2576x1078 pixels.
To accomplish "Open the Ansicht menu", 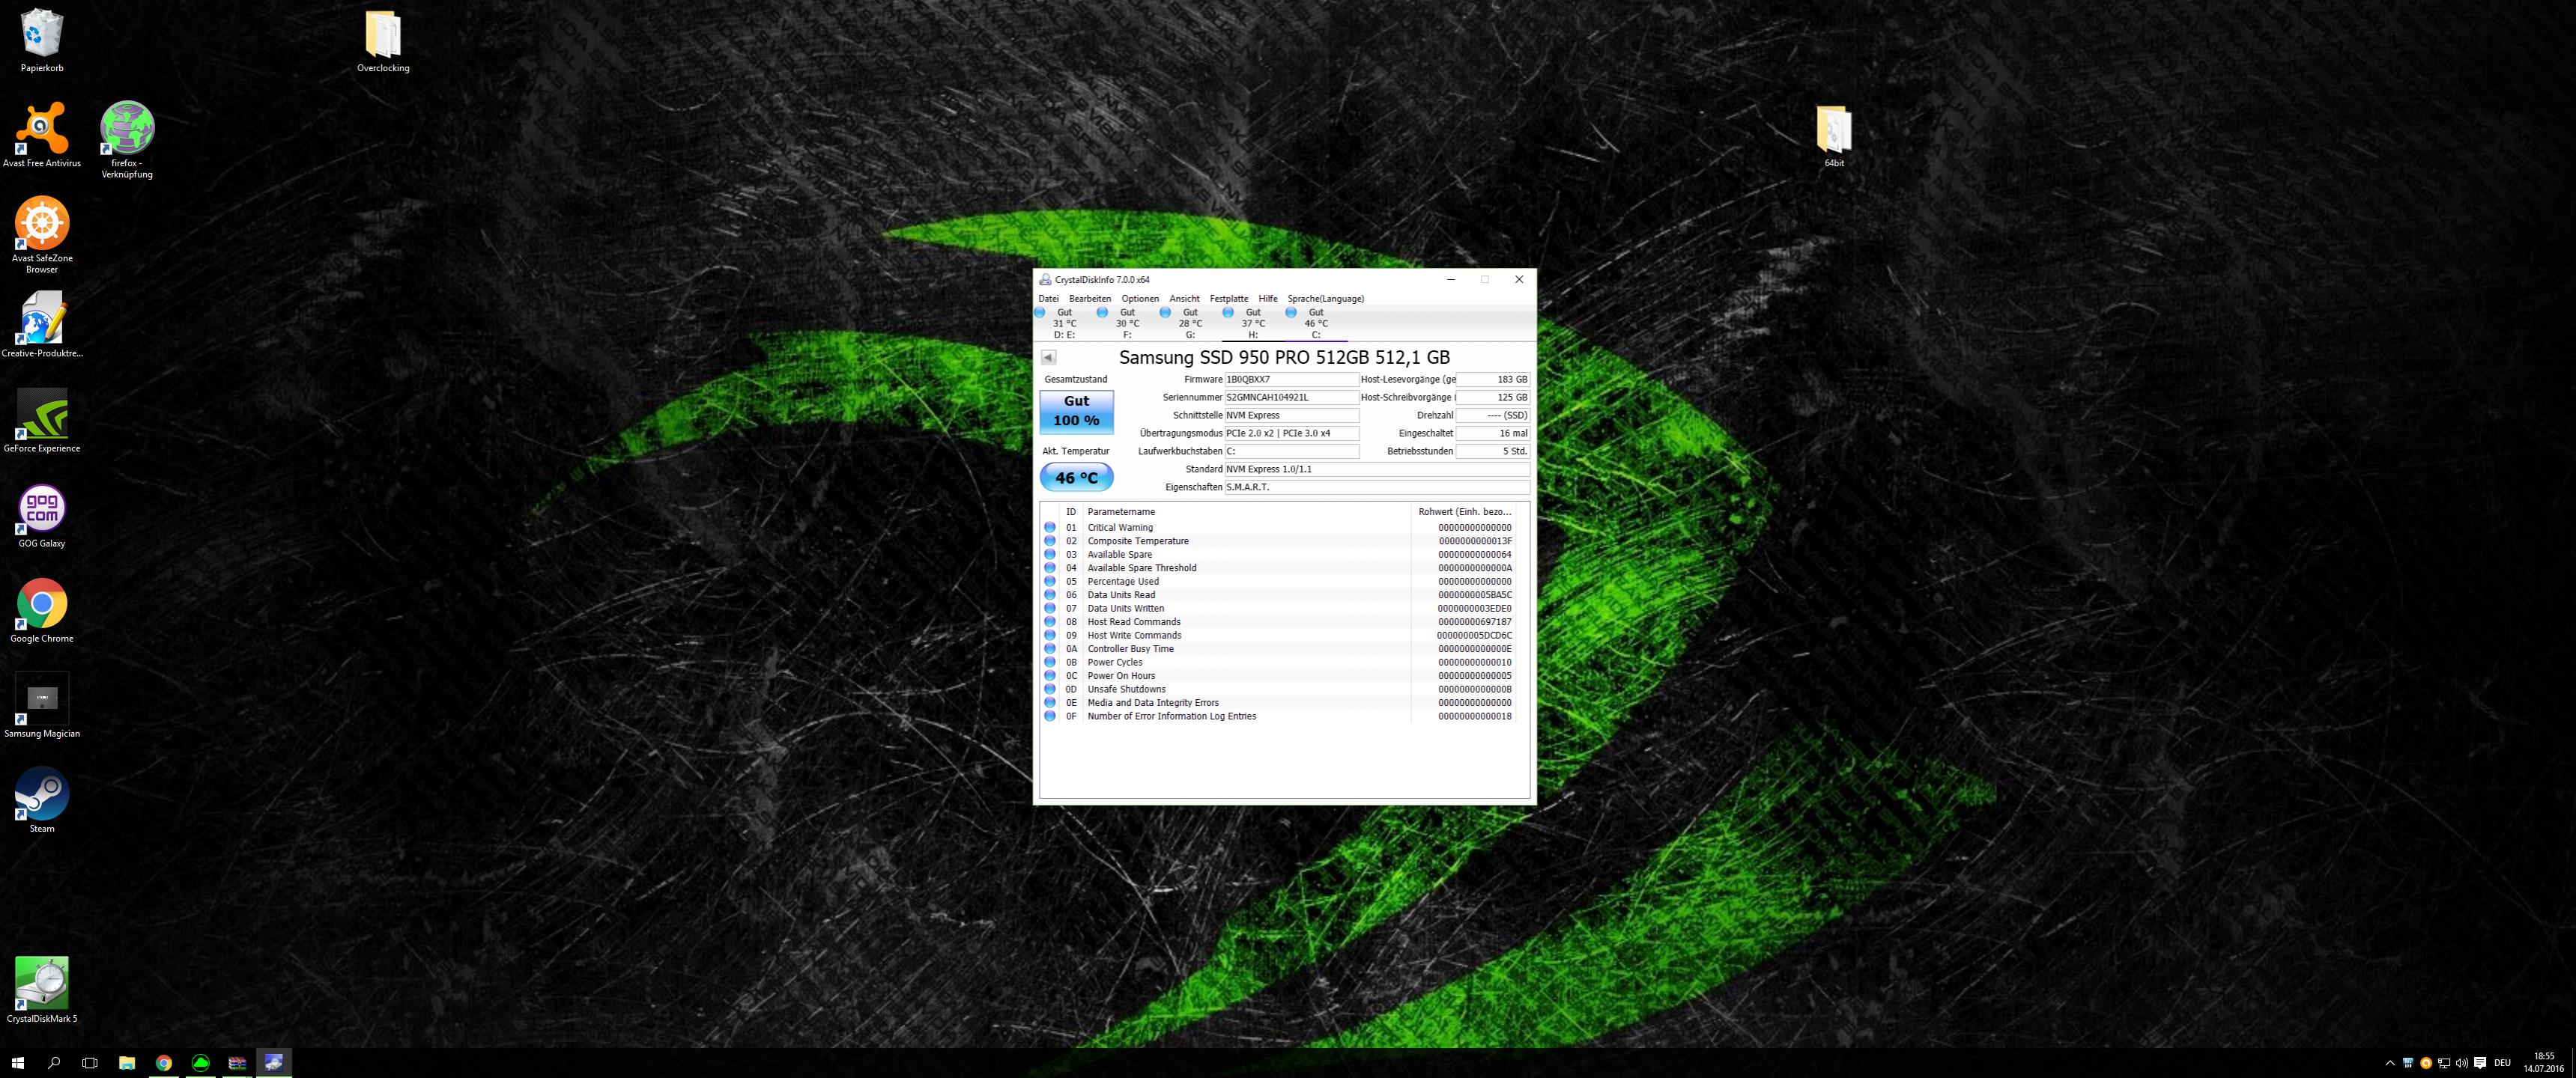I will coord(1184,299).
